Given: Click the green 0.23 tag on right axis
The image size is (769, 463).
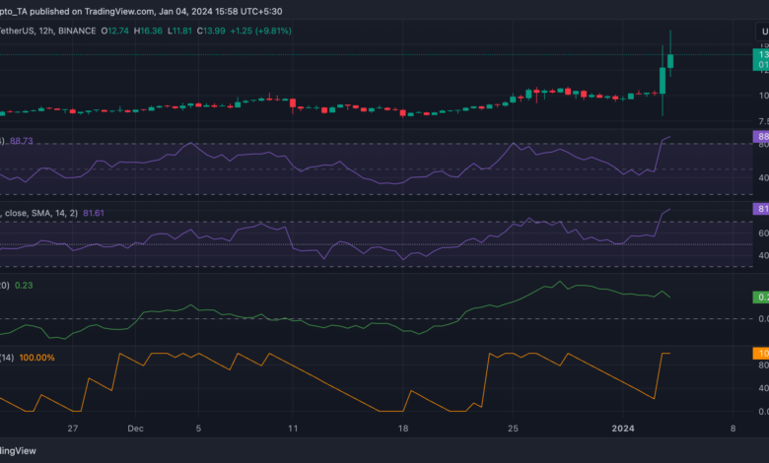Looking at the screenshot, I should coord(762,297).
